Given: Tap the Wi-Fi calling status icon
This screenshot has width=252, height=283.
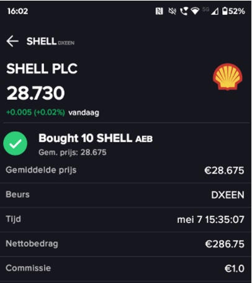Looking at the screenshot, I should 184,11.
